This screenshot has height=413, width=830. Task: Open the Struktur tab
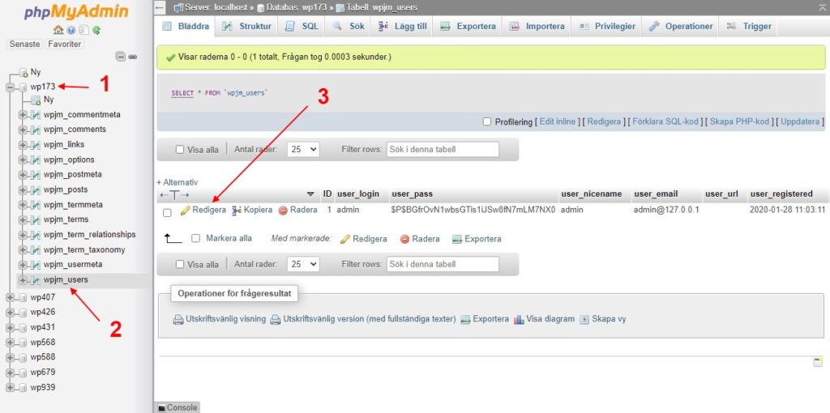point(246,27)
